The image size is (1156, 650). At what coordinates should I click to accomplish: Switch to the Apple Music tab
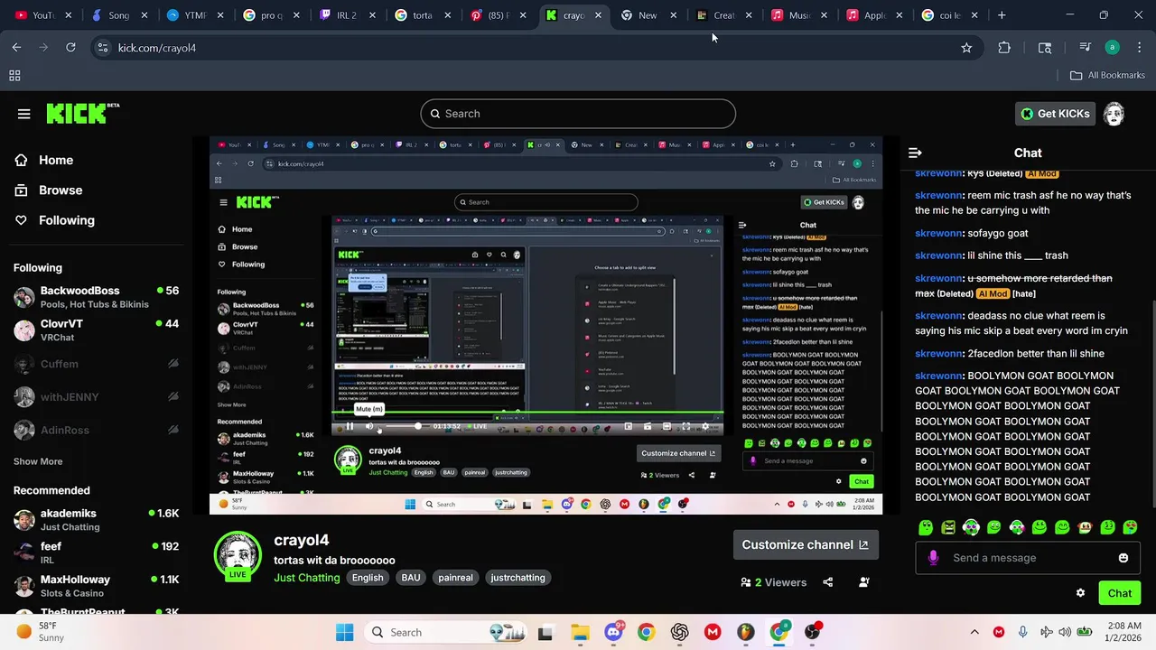tap(874, 15)
